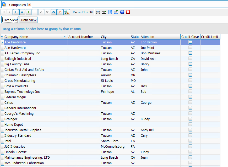Select the "Express Technology Inc." row
Viewport: 228px width, 167px height.
click(111, 92)
